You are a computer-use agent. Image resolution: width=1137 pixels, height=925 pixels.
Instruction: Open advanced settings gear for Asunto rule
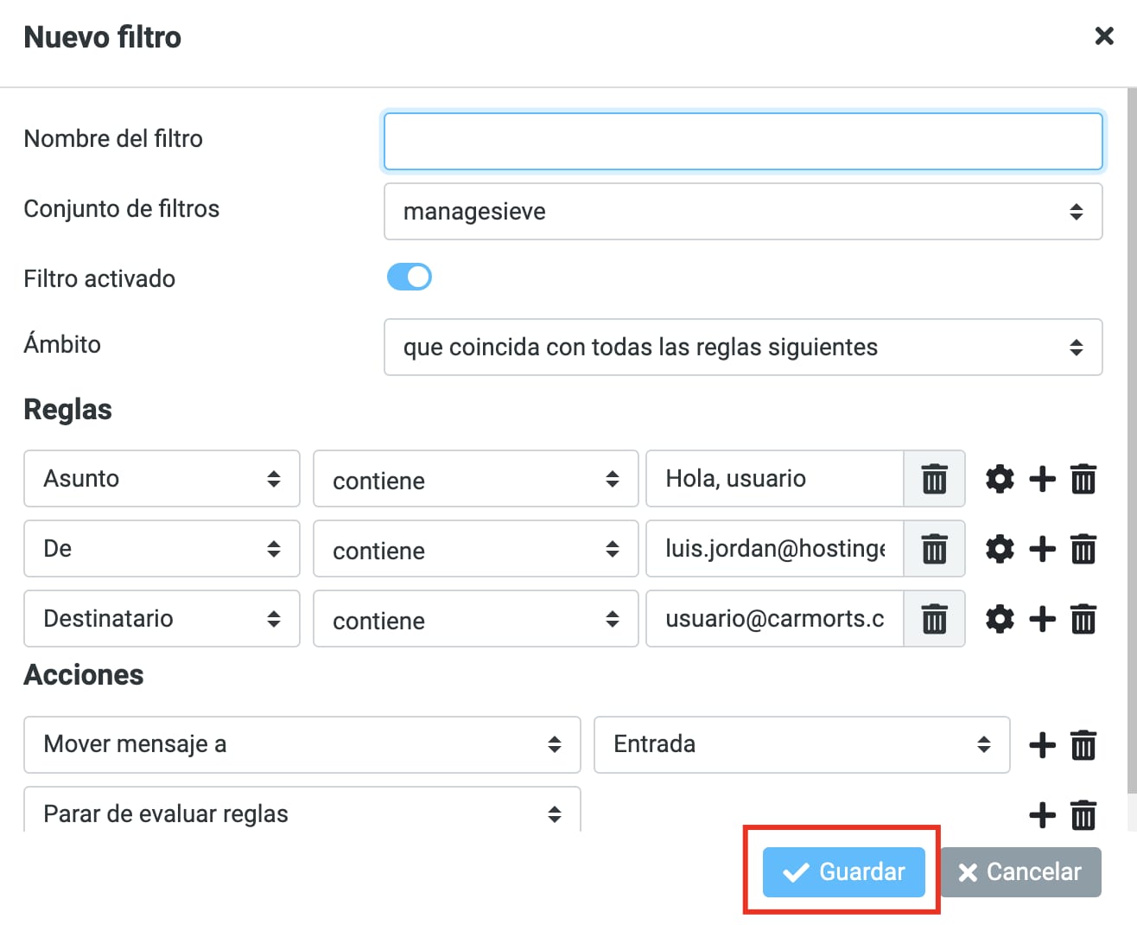pos(1000,479)
